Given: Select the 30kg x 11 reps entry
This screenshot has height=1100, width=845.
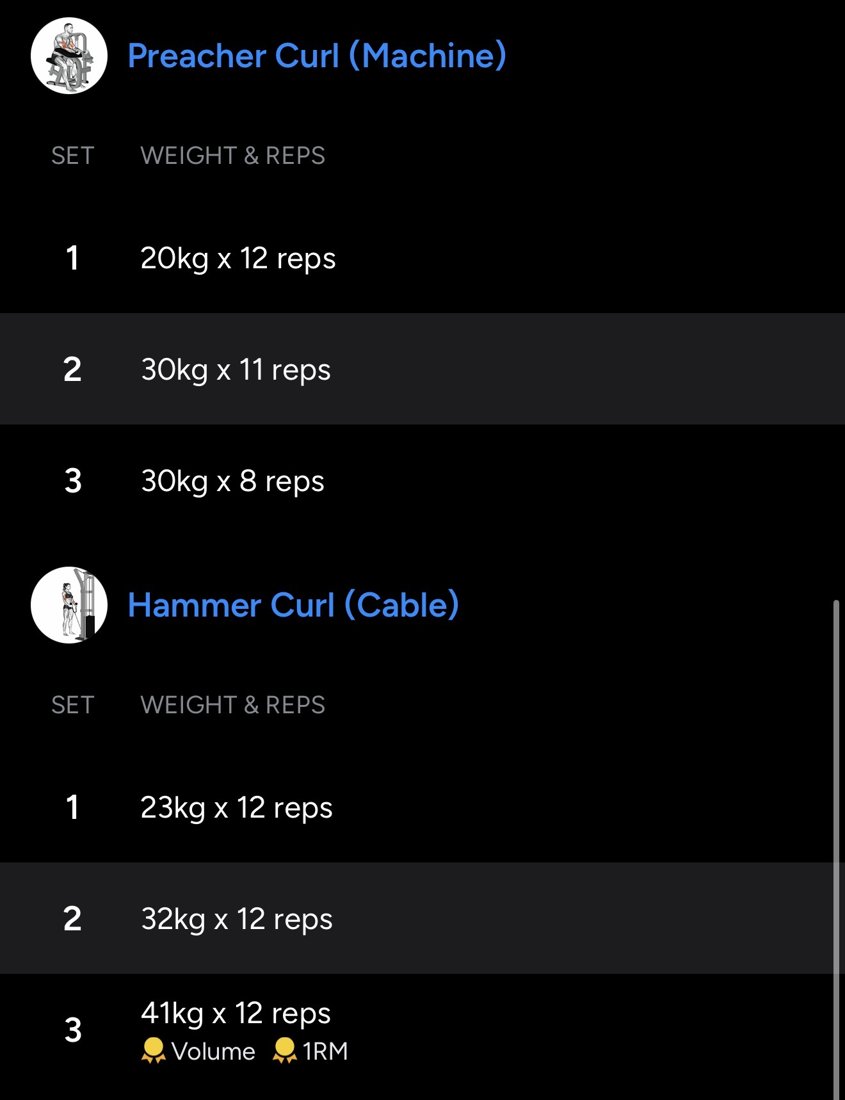Looking at the screenshot, I should (236, 370).
